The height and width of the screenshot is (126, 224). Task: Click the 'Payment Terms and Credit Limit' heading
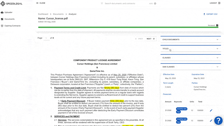[x=70, y=88]
